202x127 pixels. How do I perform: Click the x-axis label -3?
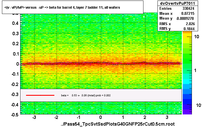34,118
